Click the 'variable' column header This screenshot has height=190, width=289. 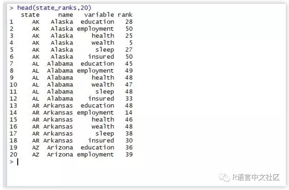99,15
